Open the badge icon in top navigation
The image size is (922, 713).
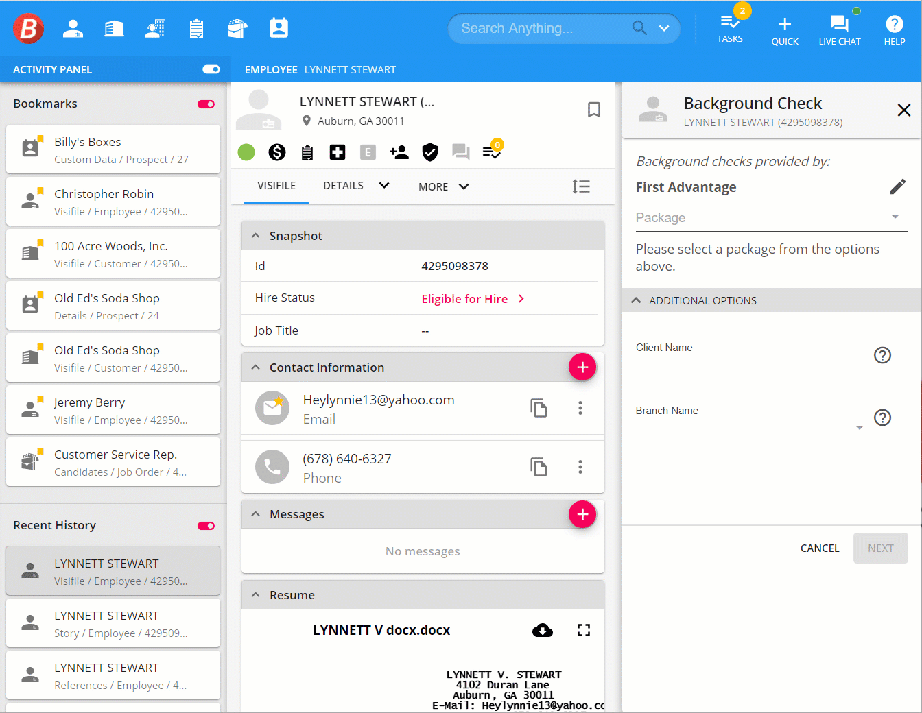point(279,28)
